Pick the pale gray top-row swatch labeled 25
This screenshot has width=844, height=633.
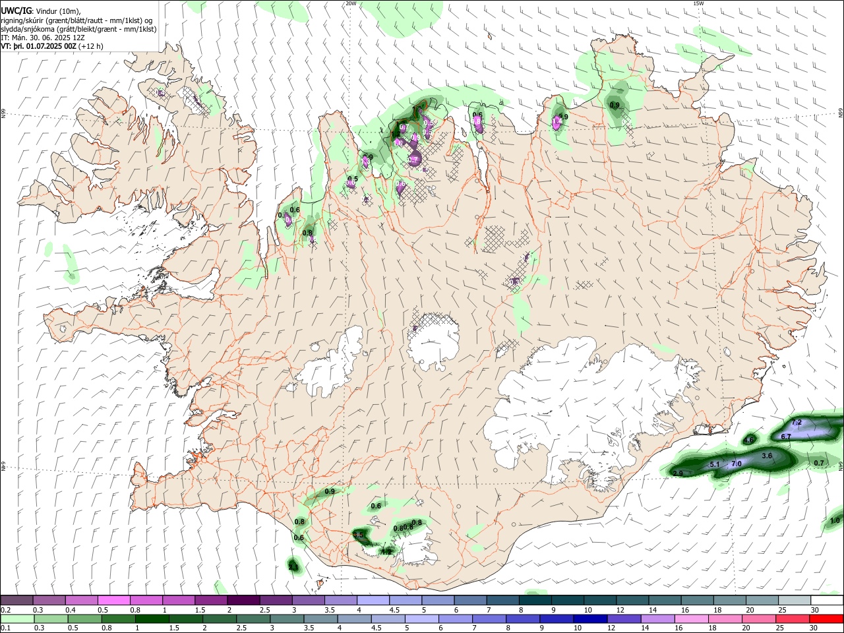pos(795,601)
